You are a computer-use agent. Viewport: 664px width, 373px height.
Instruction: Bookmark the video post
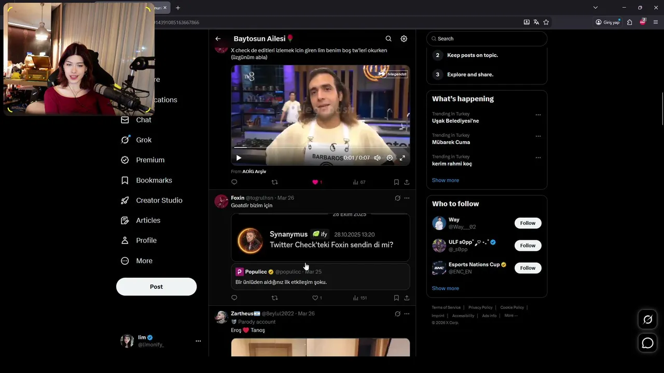(396, 182)
